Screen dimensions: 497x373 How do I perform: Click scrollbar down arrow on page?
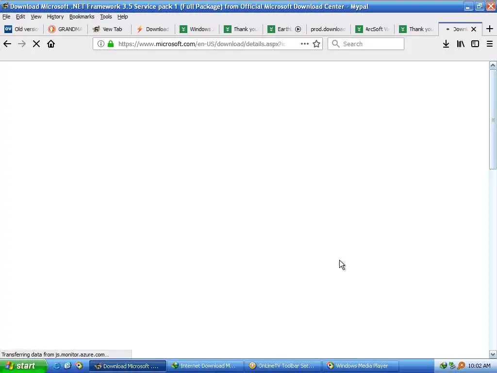[493, 354]
